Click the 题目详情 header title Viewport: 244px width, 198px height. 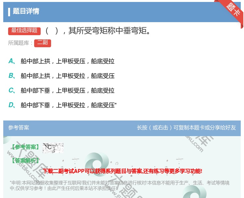[x=26, y=11]
